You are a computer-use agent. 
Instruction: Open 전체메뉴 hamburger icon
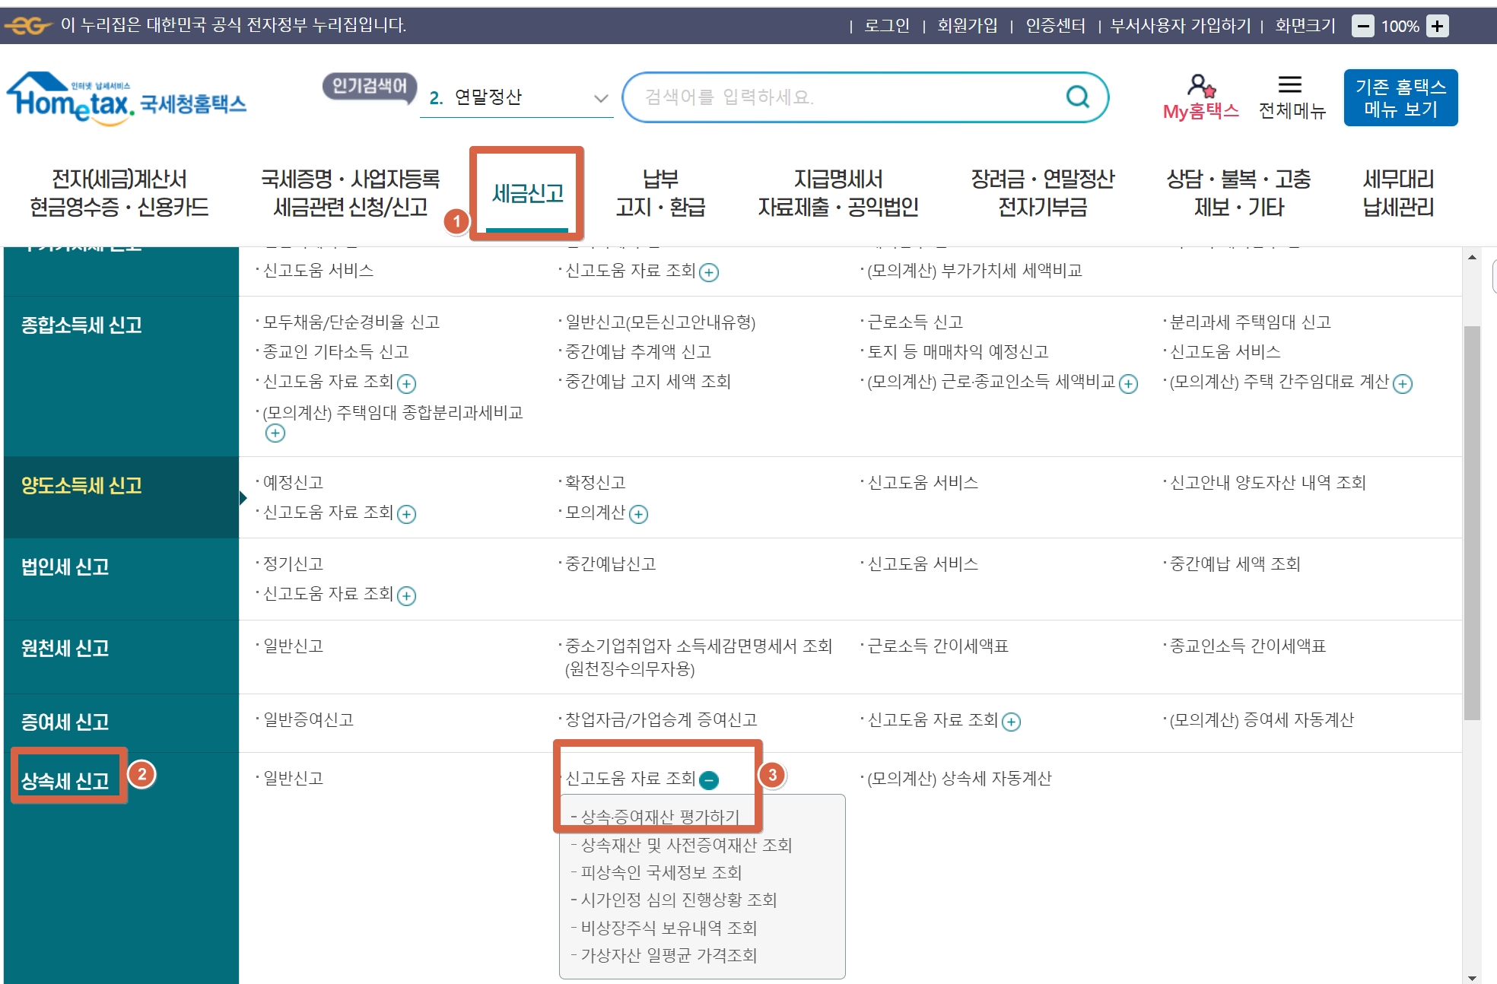pos(1289,84)
